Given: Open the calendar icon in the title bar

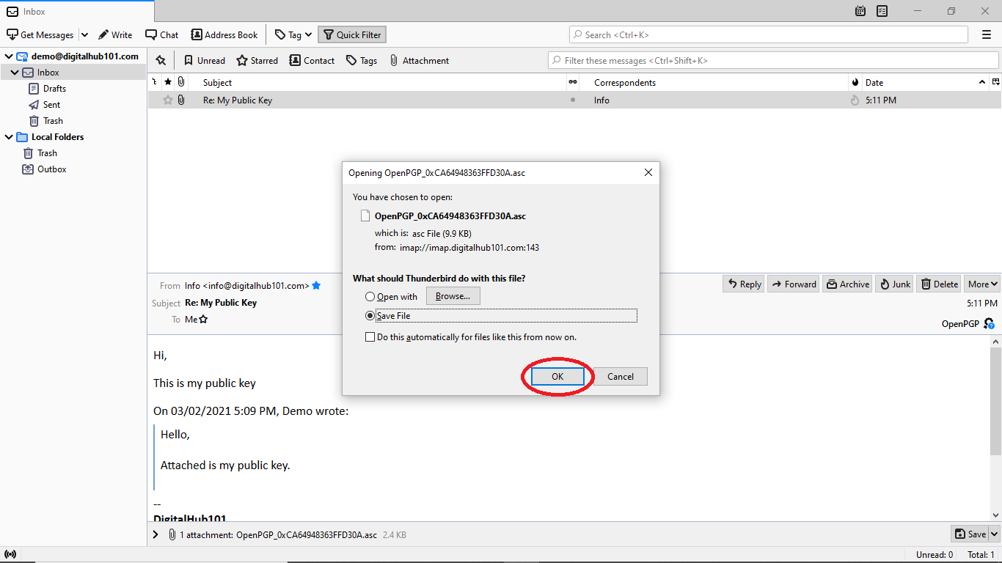Looking at the screenshot, I should click(x=860, y=11).
